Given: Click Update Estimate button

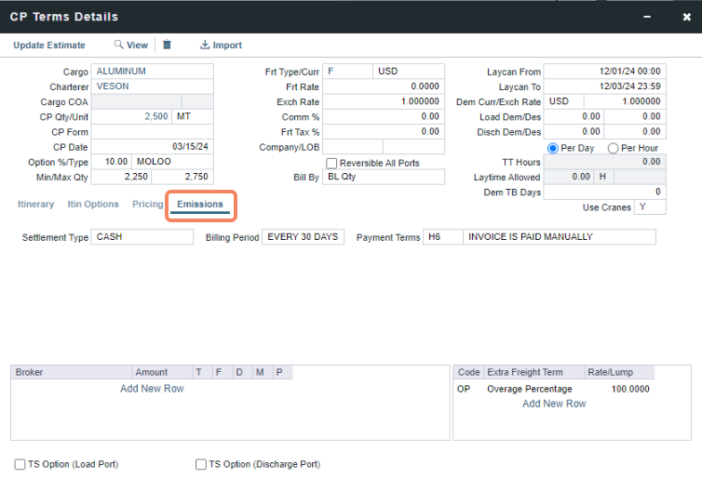Looking at the screenshot, I should pos(49,45).
